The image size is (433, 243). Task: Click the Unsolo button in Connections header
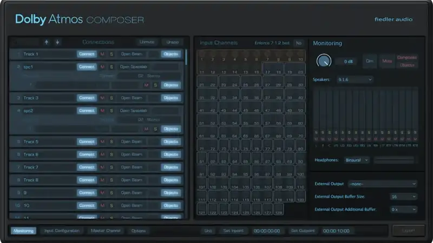coord(173,42)
